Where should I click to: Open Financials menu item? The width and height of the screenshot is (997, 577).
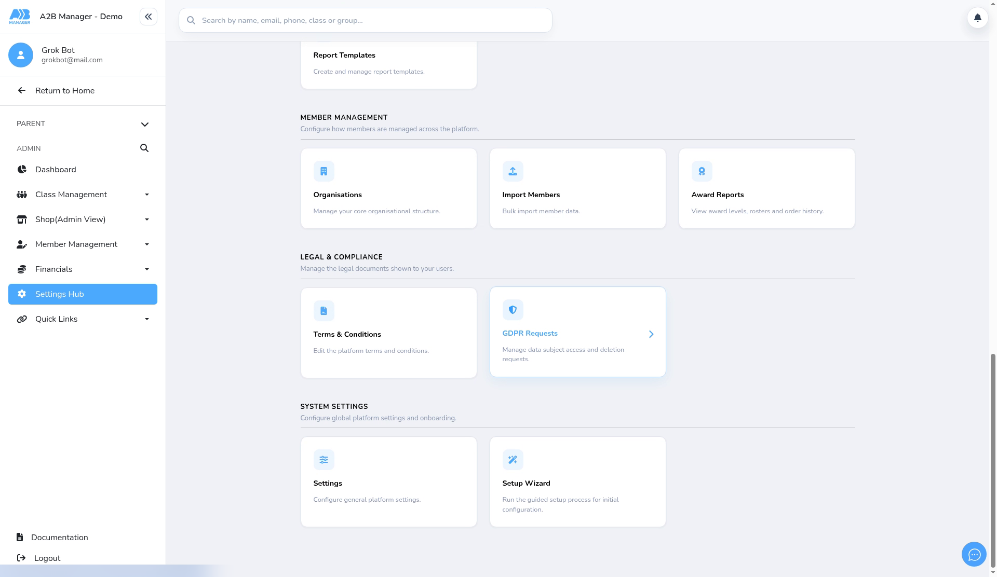[83, 269]
